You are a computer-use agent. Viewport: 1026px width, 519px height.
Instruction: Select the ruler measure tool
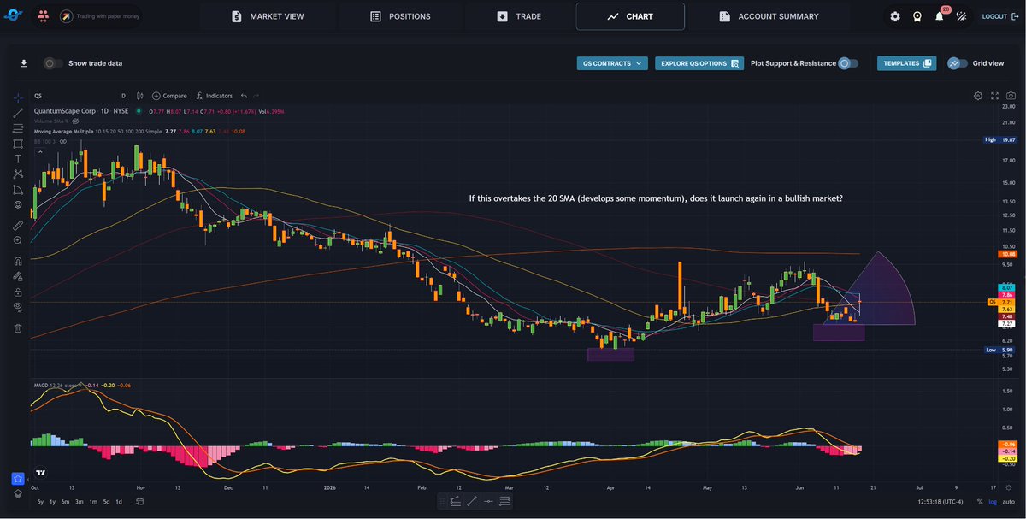(x=18, y=226)
